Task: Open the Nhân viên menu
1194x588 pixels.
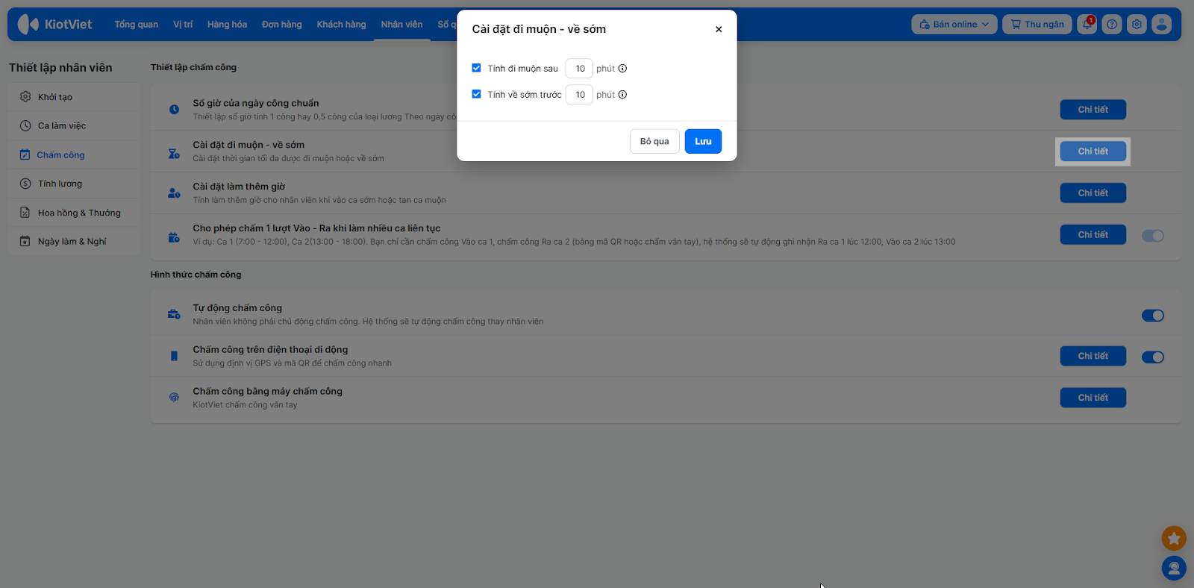Action: coord(401,25)
